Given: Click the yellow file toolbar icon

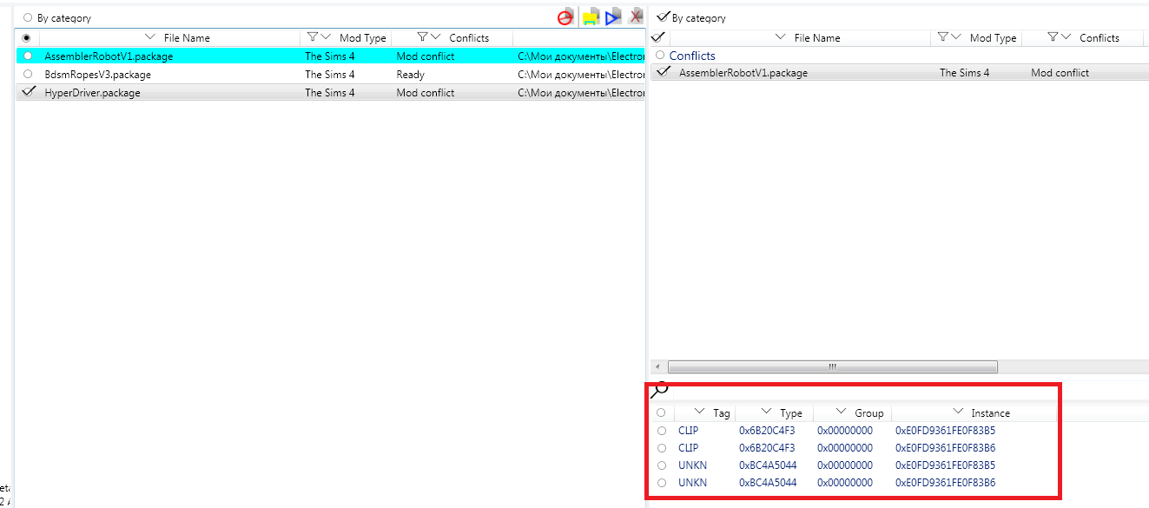Looking at the screenshot, I should (x=591, y=16).
